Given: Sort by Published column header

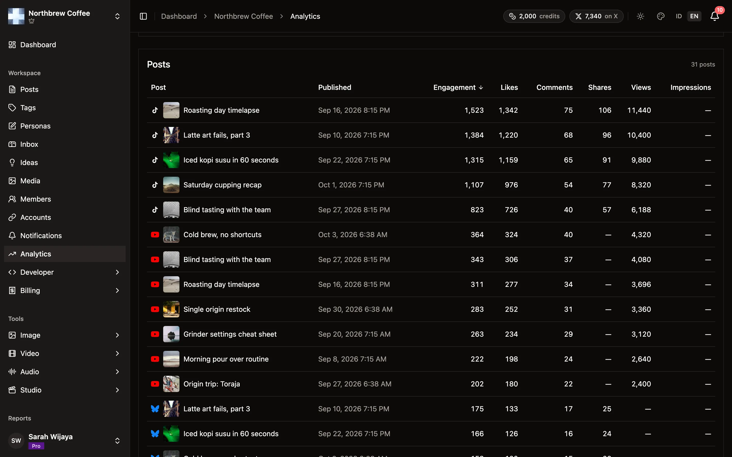Looking at the screenshot, I should click(334, 87).
